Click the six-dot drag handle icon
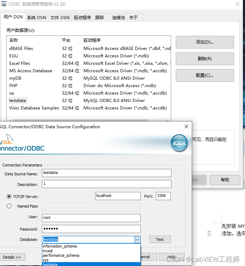Screen dimensions: 245x266 [x=209, y=233]
